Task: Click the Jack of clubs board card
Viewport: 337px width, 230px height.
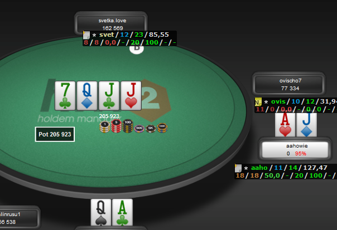Action: pyautogui.click(x=109, y=96)
